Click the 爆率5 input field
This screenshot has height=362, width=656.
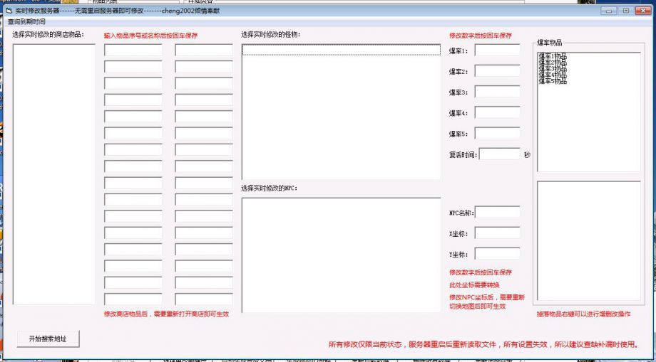pyautogui.click(x=497, y=133)
